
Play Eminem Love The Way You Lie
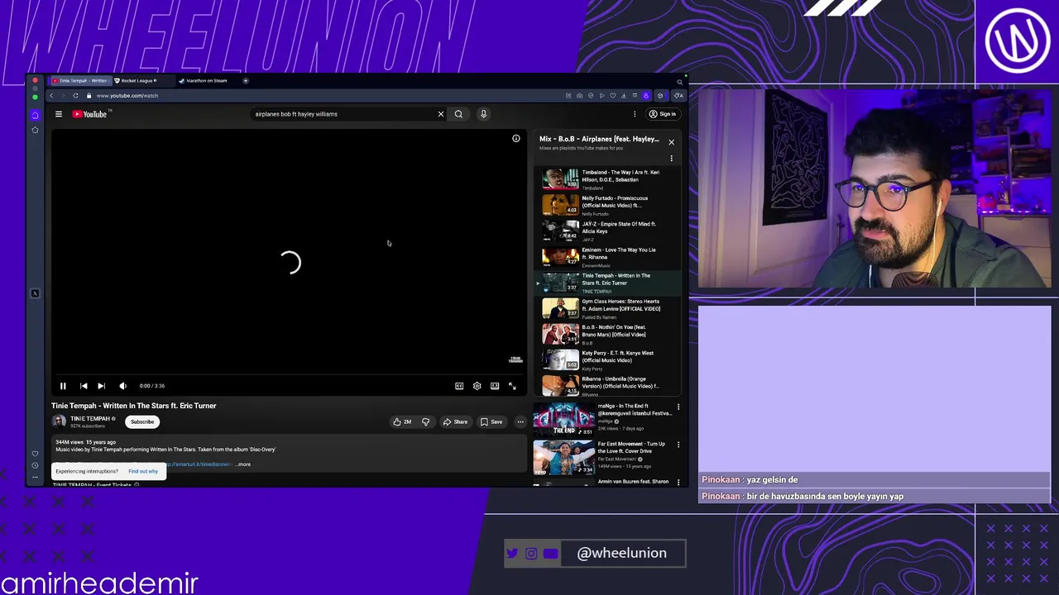[607, 256]
